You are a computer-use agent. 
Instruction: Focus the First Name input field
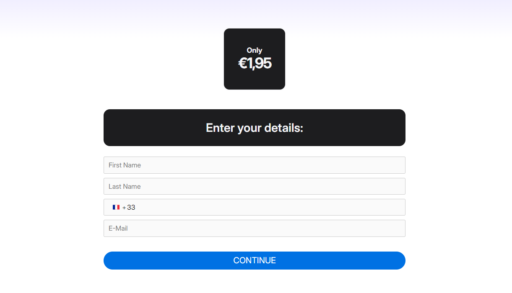click(x=254, y=165)
